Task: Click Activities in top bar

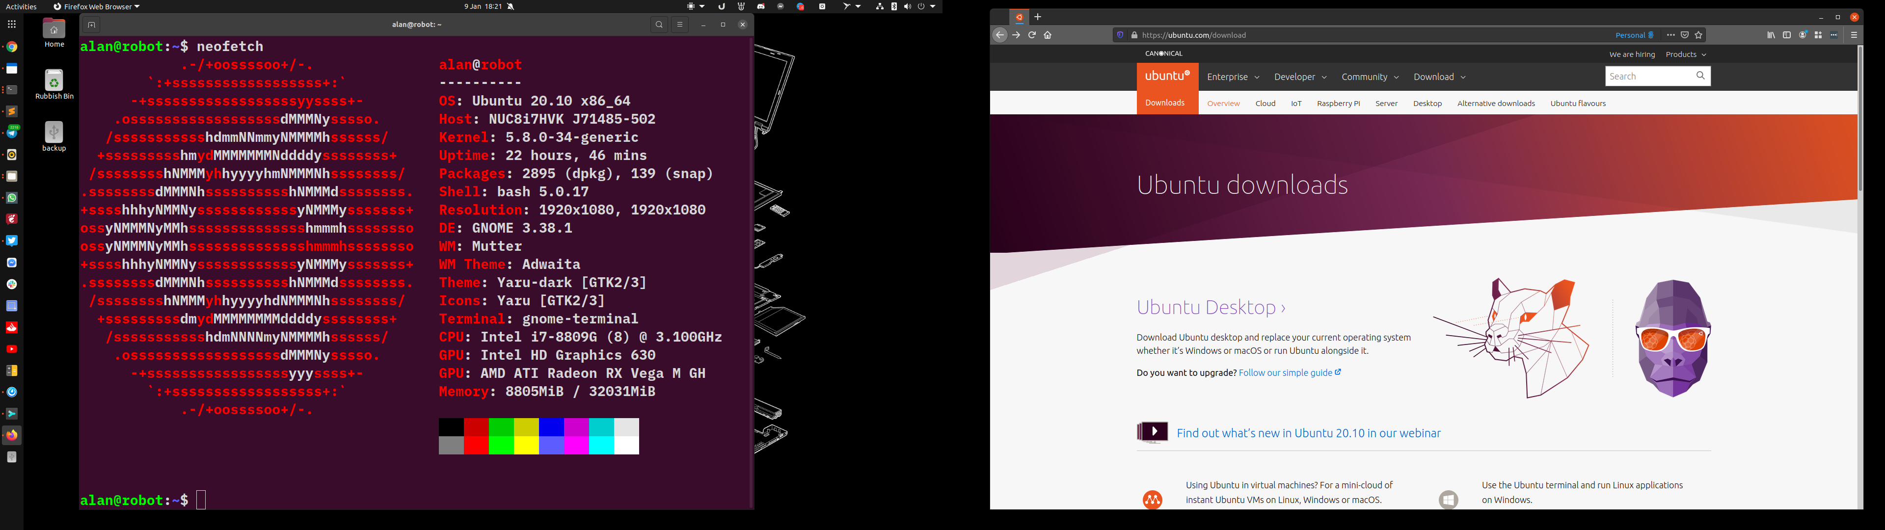Action: (x=21, y=6)
